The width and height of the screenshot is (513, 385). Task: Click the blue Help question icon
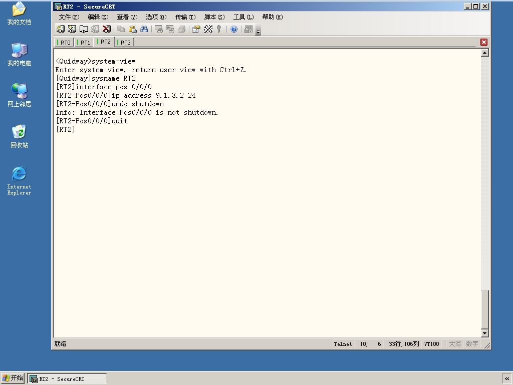pyautogui.click(x=234, y=29)
